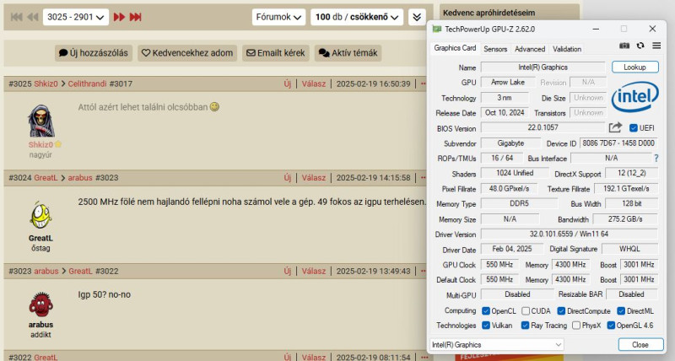
Task: Open the 100 db / csökkenő sort dropdown
Action: click(357, 17)
